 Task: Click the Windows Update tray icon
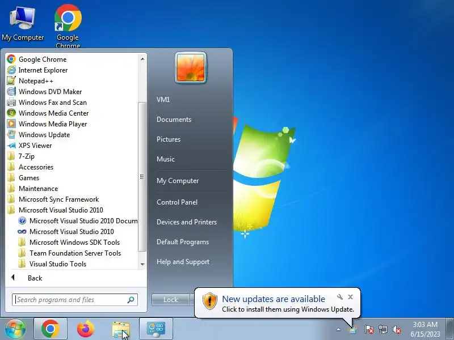click(x=352, y=329)
